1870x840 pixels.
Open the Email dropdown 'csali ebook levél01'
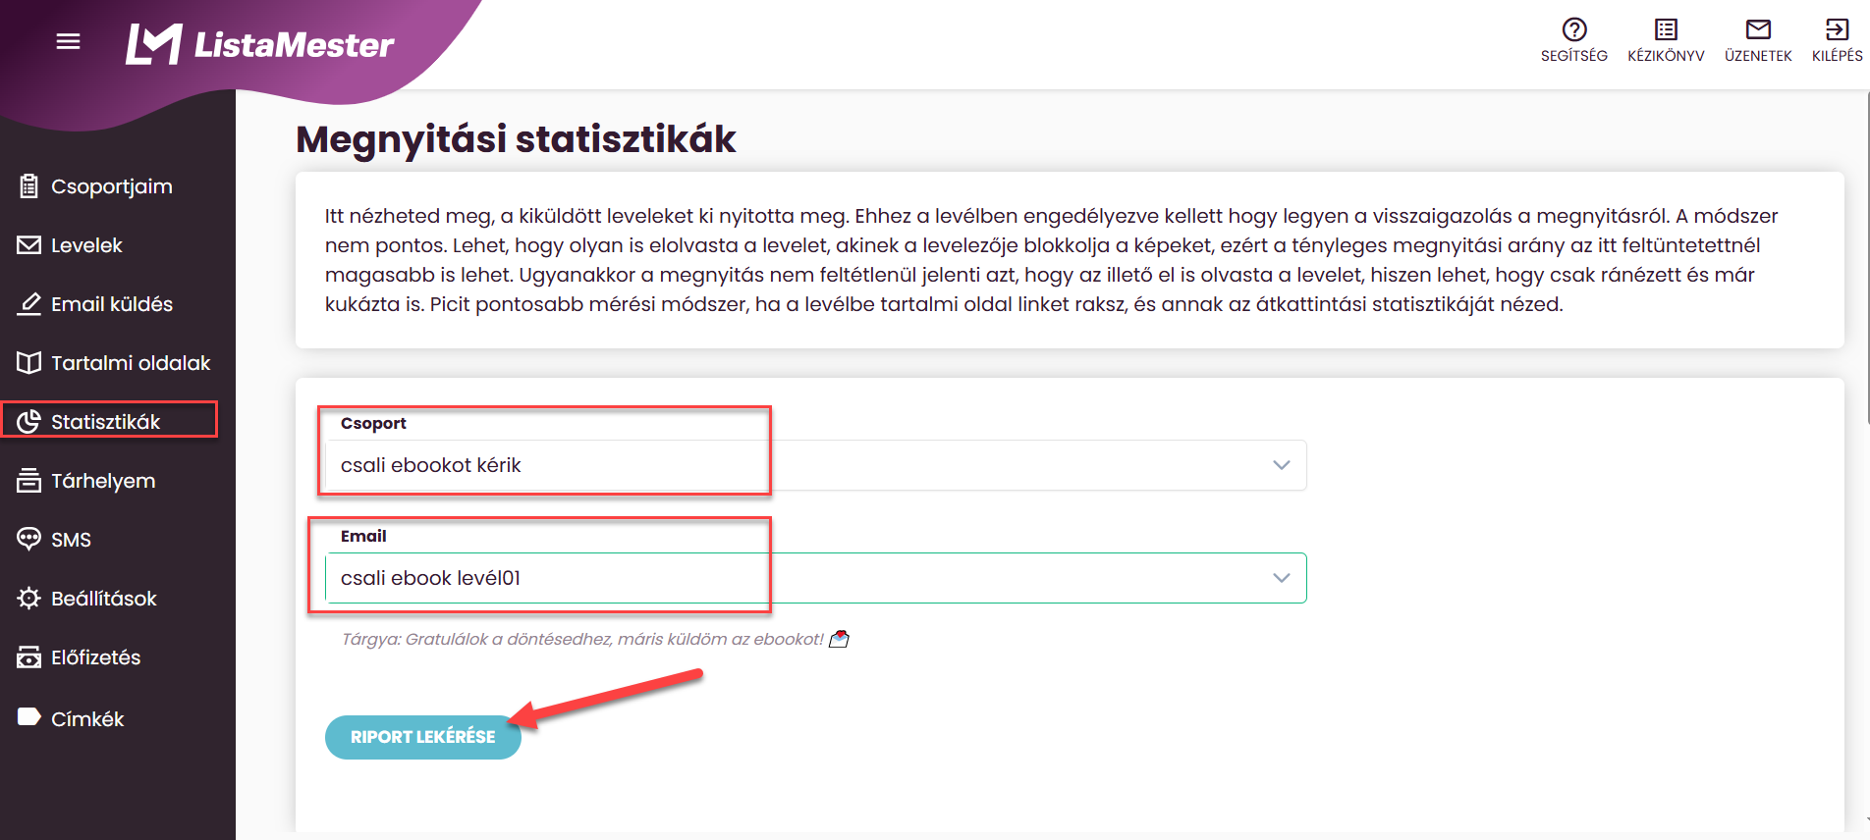point(815,578)
